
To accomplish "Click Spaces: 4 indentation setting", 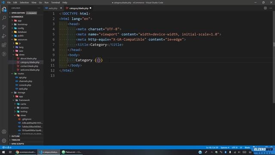I will [x=225, y=147].
